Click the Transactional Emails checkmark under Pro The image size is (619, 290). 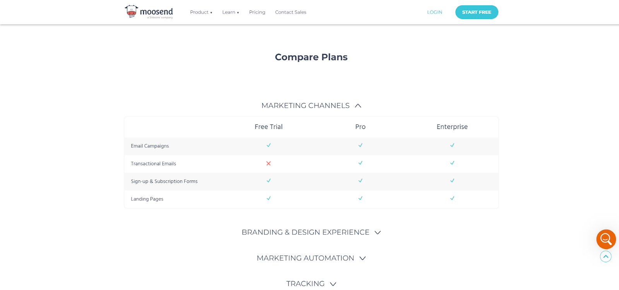click(x=360, y=163)
